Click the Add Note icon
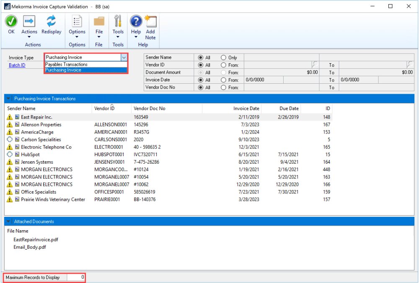 pos(150,21)
